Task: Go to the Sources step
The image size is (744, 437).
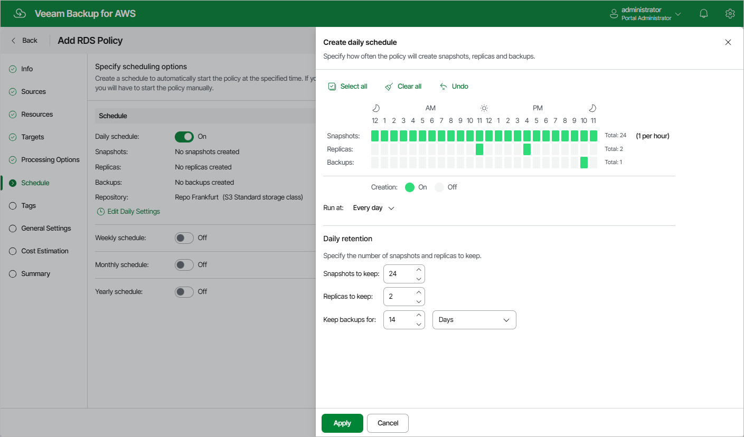Action: tap(34, 92)
